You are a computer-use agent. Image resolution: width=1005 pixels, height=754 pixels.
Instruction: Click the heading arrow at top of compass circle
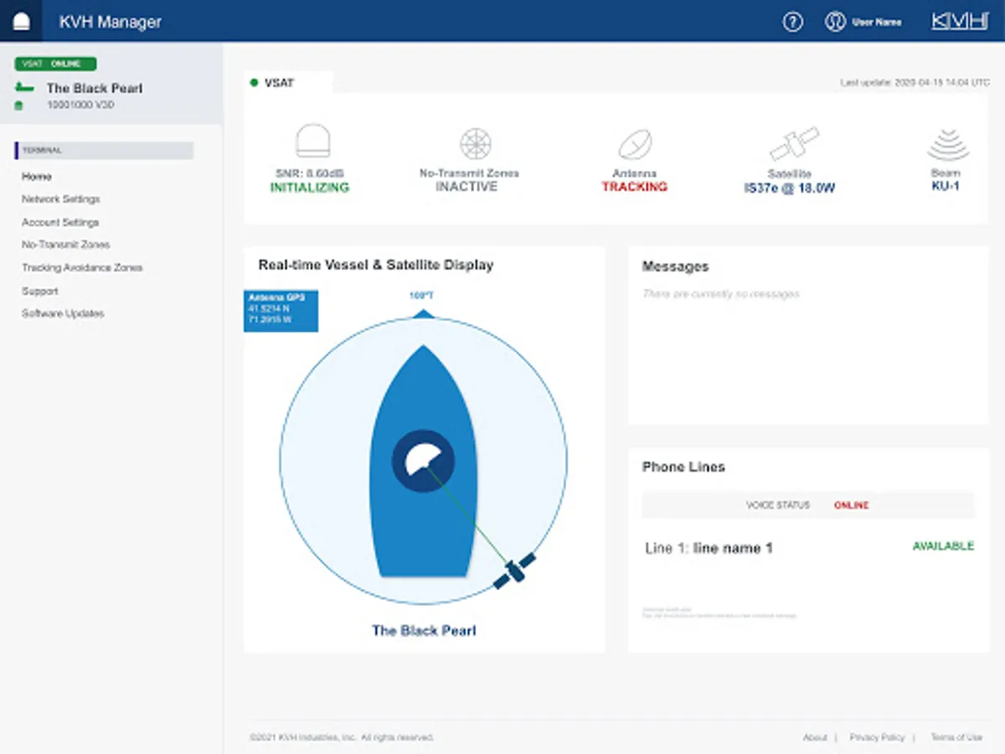424,313
